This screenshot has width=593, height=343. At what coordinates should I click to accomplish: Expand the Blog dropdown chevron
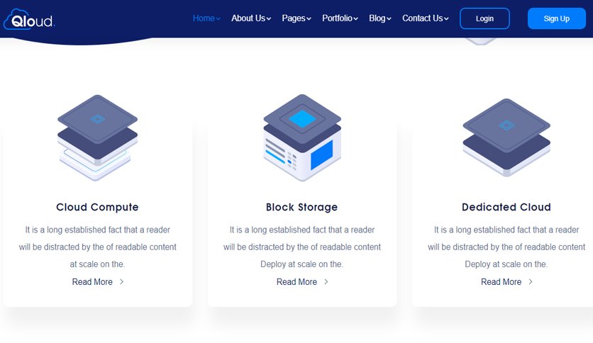[x=389, y=19]
